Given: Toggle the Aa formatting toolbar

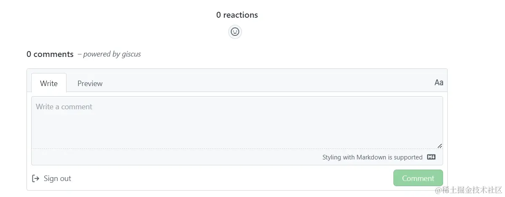Looking at the screenshot, I should [x=438, y=83].
